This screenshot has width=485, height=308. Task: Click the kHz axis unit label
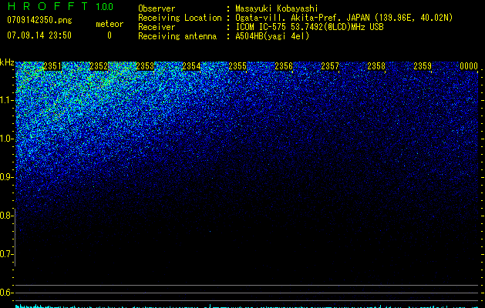point(7,62)
